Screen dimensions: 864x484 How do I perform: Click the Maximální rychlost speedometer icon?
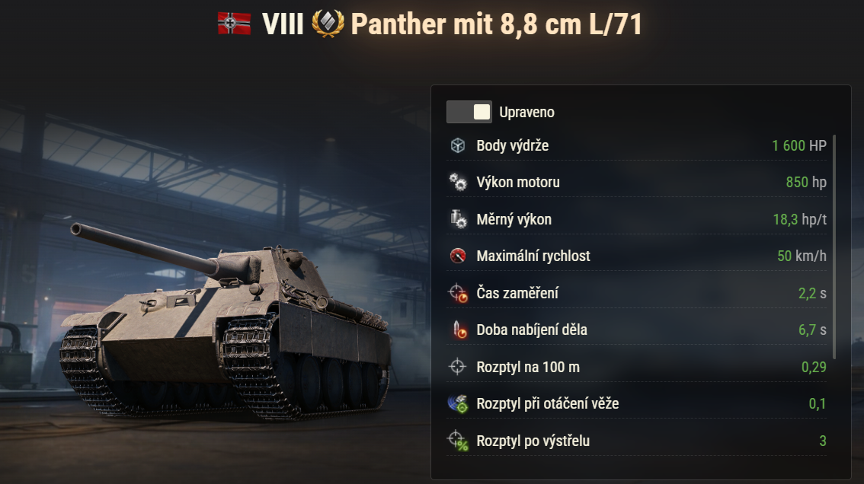[458, 256]
